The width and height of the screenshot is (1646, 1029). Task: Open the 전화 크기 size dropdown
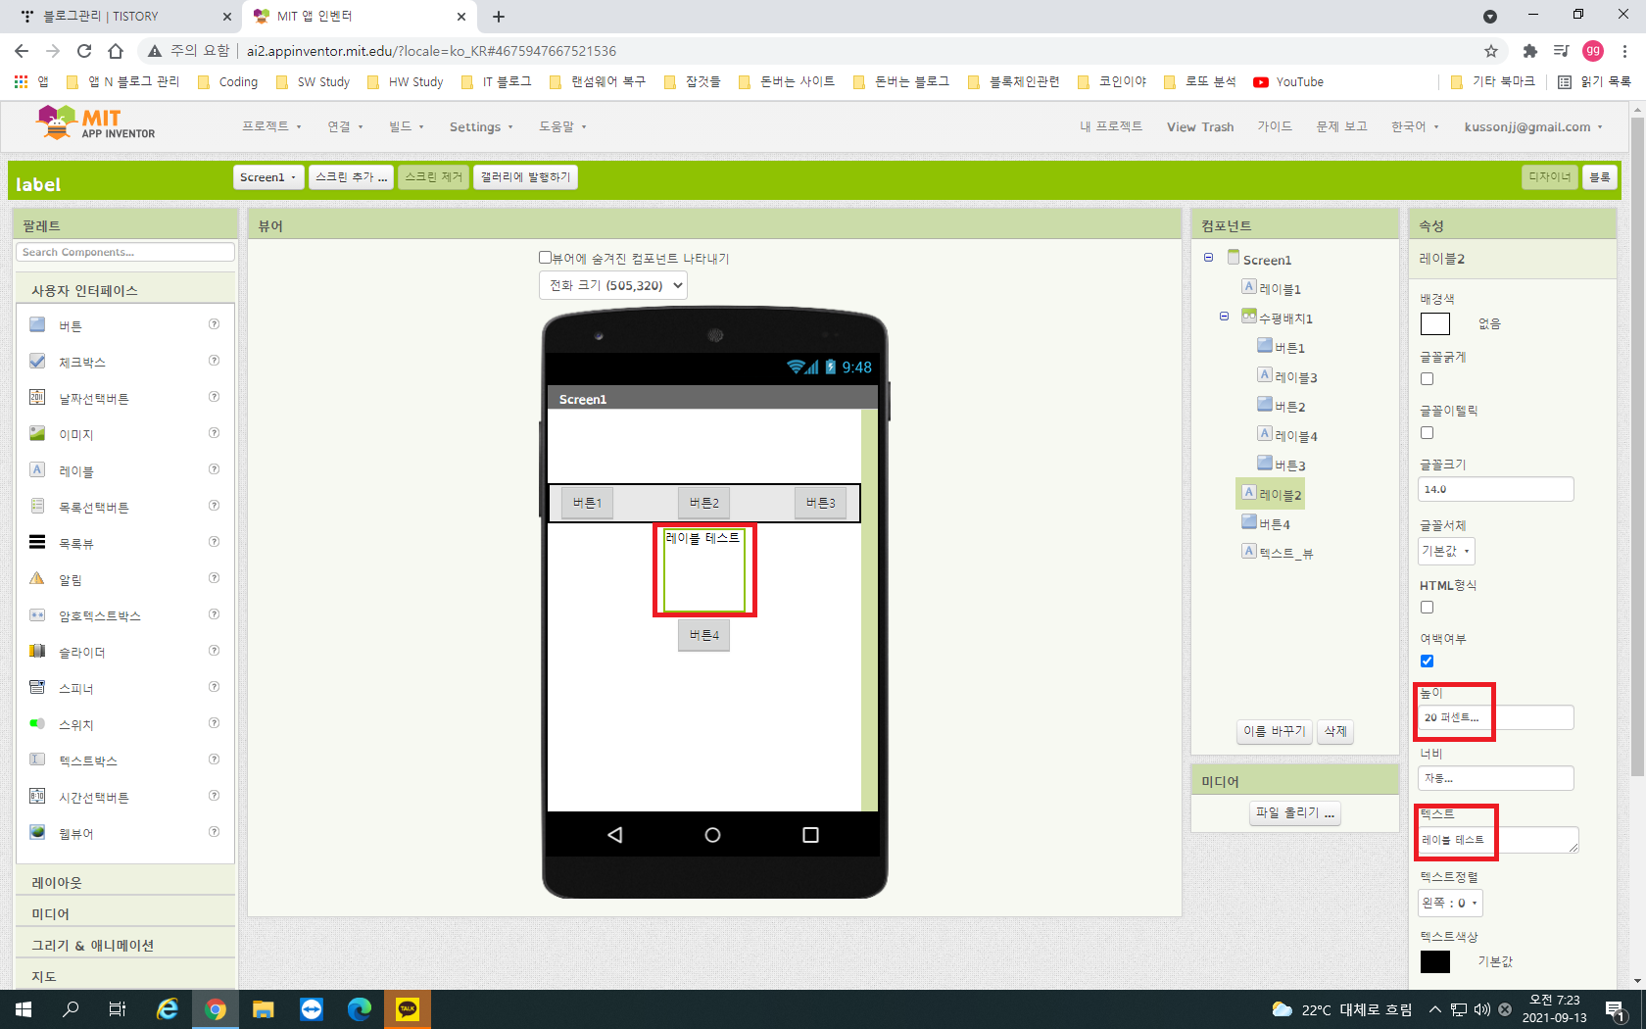coord(612,285)
